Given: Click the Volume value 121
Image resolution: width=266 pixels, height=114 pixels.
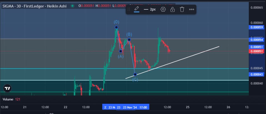Looking at the screenshot, I should point(18,99).
